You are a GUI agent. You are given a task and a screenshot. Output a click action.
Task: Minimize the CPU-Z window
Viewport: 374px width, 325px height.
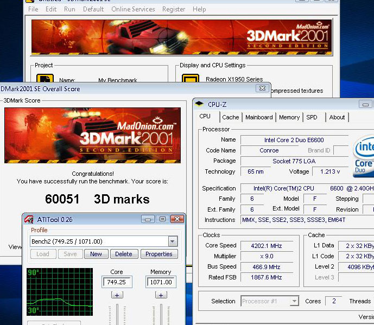point(365,104)
